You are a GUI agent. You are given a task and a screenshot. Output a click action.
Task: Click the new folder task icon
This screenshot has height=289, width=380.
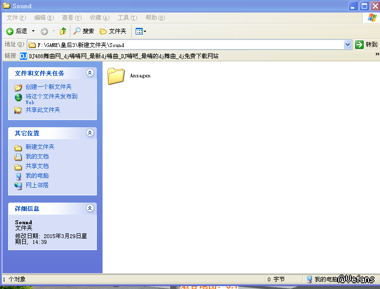tap(18, 87)
